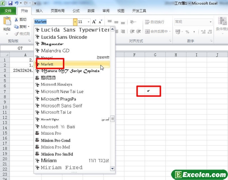228x180 pixels.
Task: Toggle the wrap text button
Action: click(x=155, y=22)
